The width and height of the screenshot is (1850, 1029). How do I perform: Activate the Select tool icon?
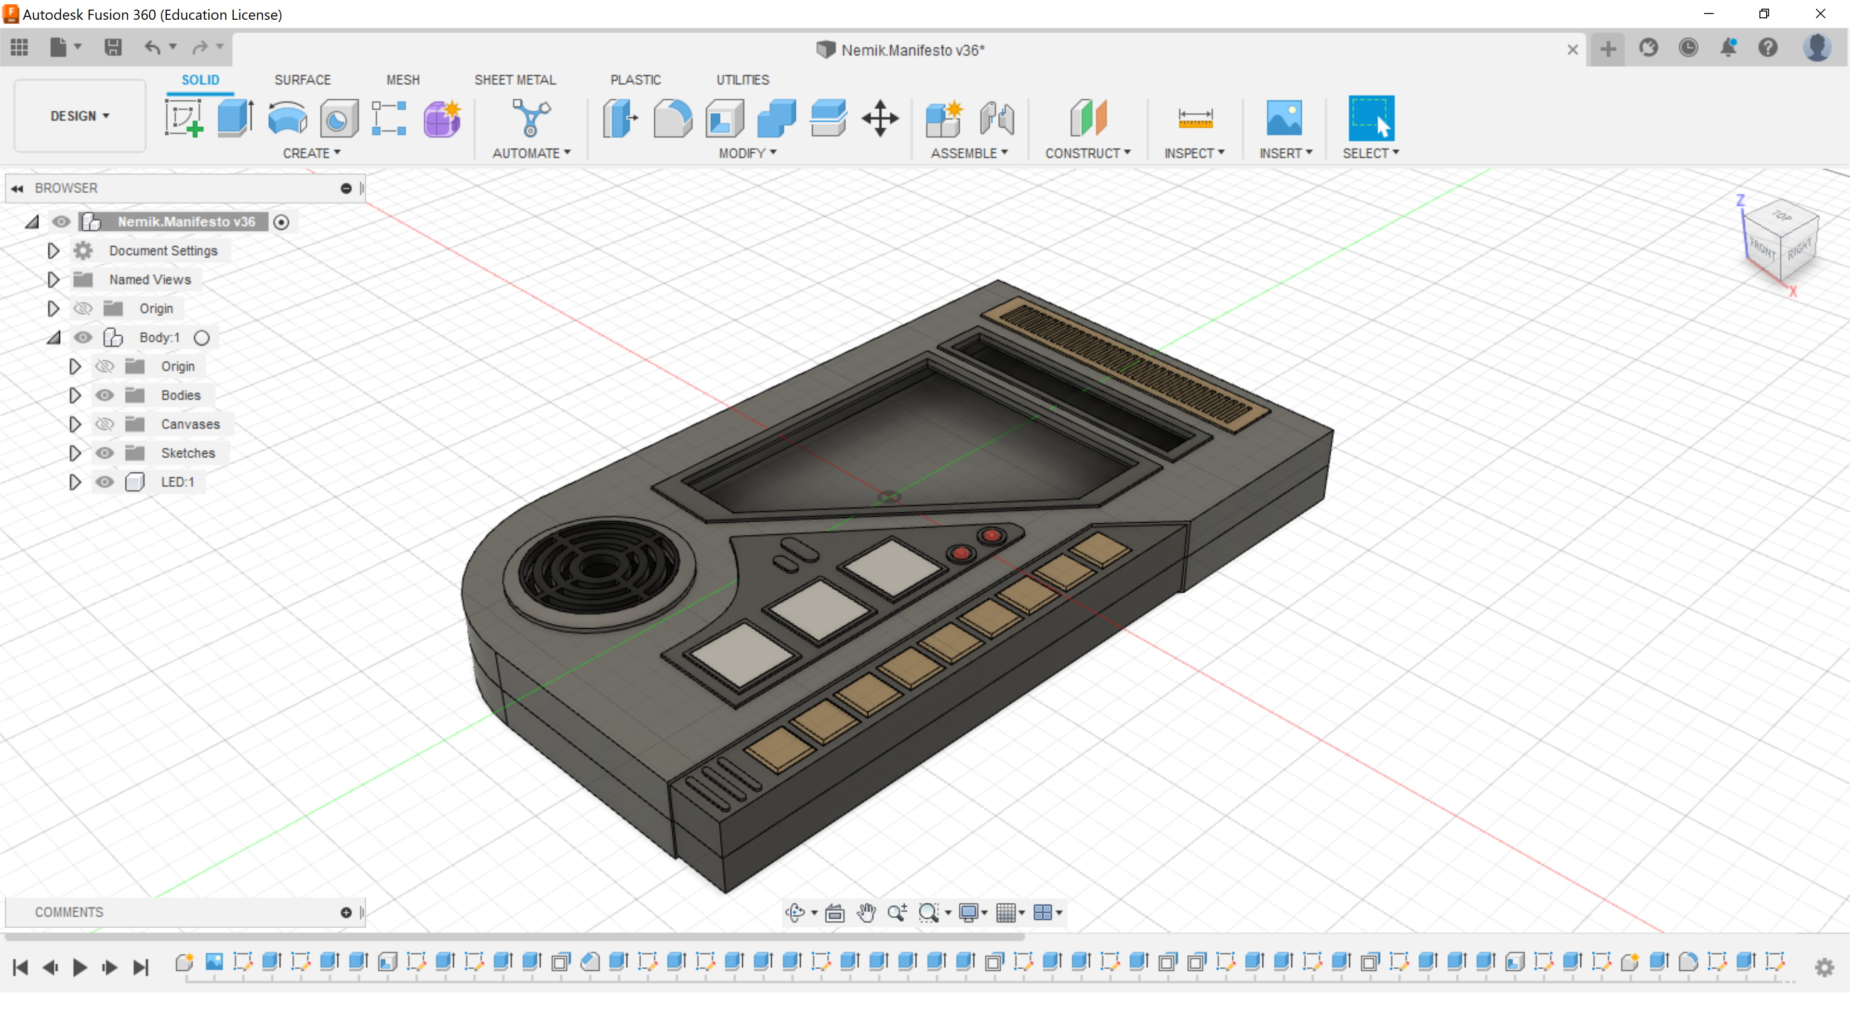(x=1371, y=118)
